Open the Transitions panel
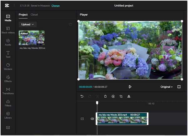 coord(8,91)
